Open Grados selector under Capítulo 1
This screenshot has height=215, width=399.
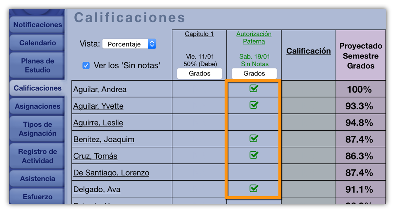(199, 74)
